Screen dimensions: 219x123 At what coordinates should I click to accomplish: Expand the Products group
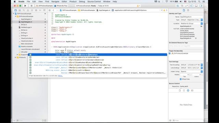click(15, 57)
